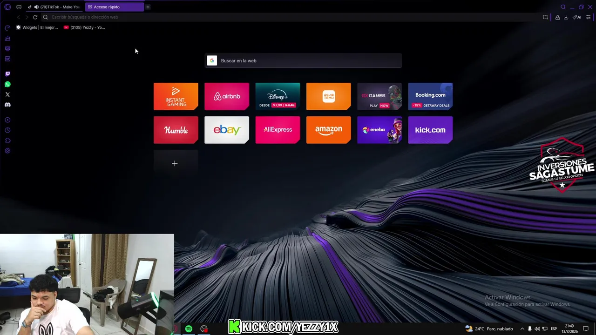The width and height of the screenshot is (596, 335).
Task: Open the Instant Gaming speed dial
Action: click(x=176, y=96)
